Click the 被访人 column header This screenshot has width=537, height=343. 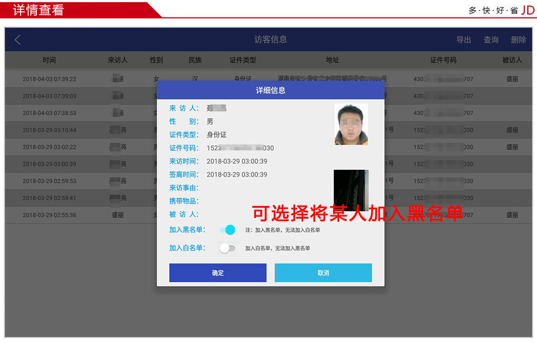click(512, 60)
